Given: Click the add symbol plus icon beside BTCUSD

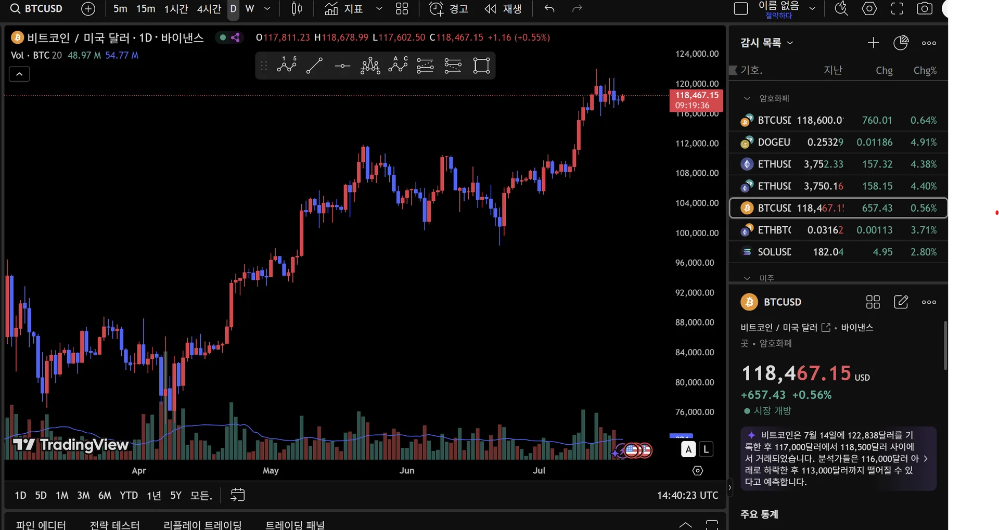Looking at the screenshot, I should 88,9.
